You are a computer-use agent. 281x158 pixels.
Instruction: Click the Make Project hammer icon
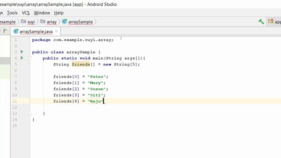[x=261, y=22]
